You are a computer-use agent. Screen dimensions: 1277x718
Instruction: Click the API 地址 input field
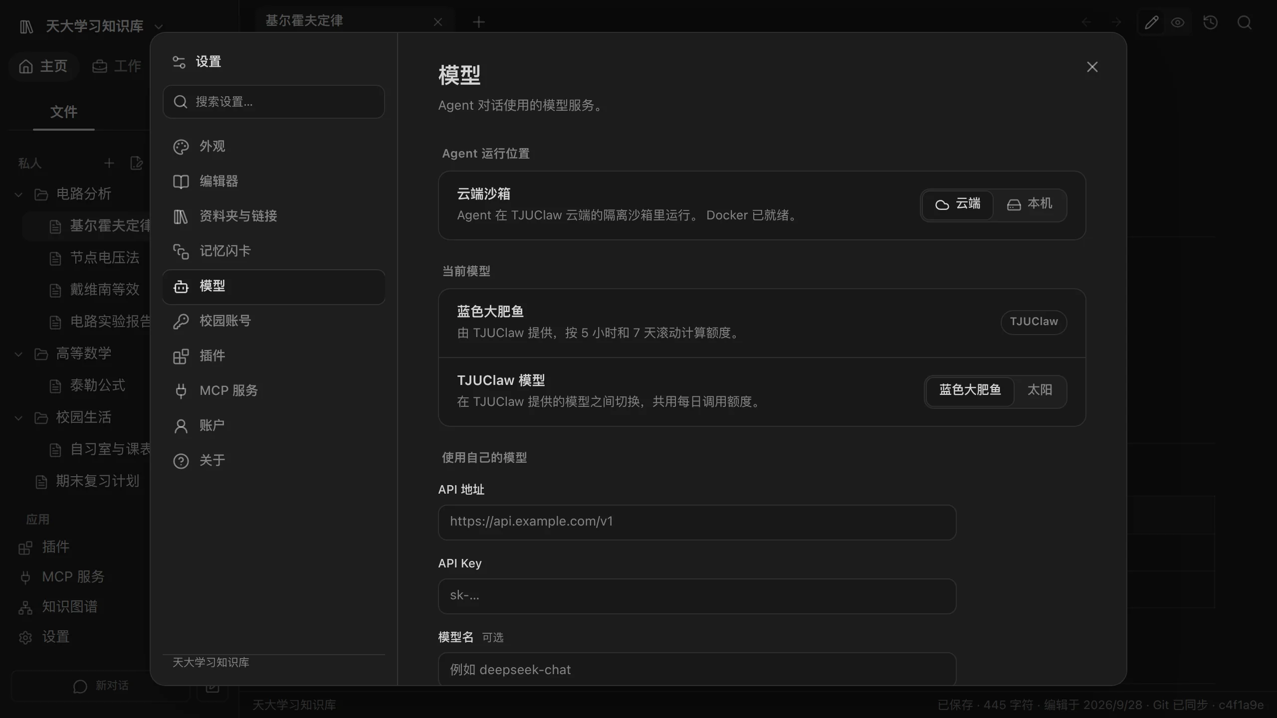click(x=697, y=522)
